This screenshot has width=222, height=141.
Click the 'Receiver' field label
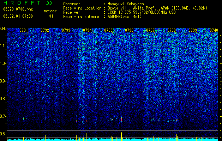[72, 12]
